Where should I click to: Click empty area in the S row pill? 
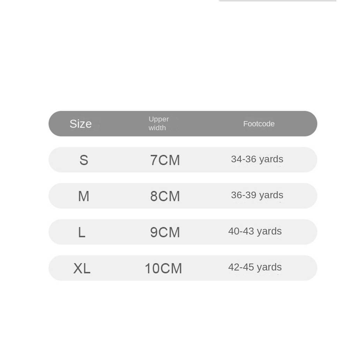[x=120, y=159]
